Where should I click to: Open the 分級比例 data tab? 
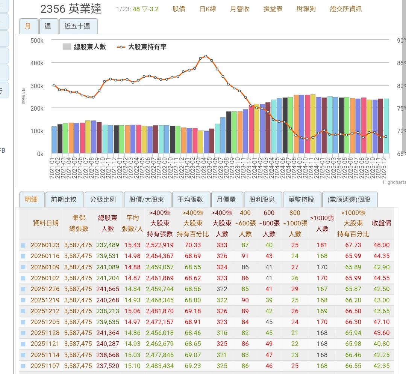104,200
